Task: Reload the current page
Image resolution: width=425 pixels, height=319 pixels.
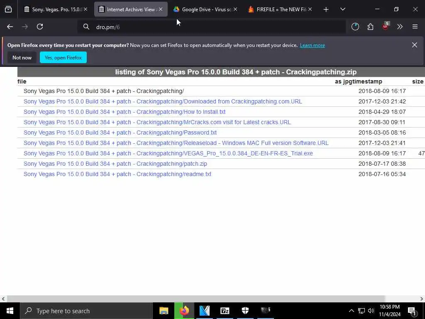Action: [40, 27]
